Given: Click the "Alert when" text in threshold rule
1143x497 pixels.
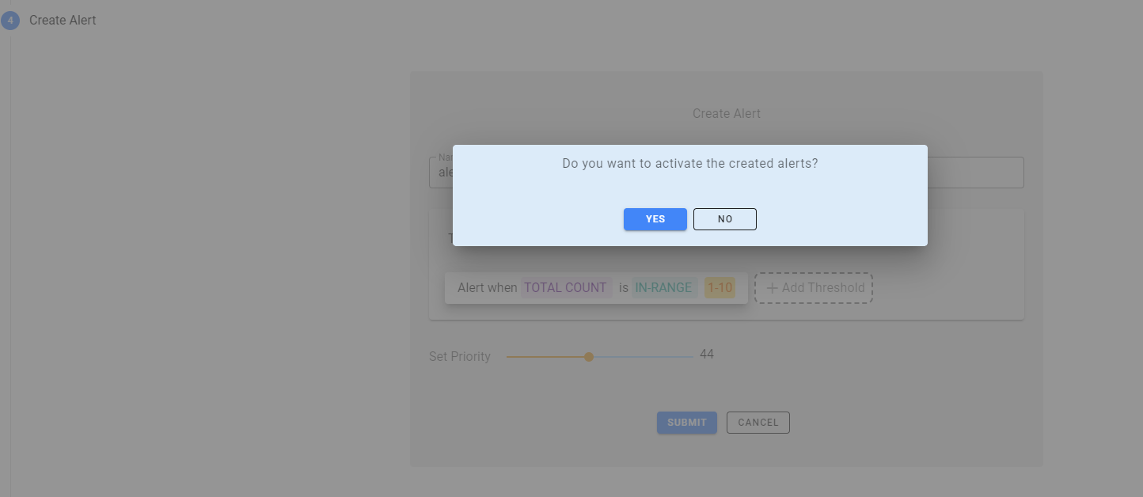Looking at the screenshot, I should tap(487, 288).
